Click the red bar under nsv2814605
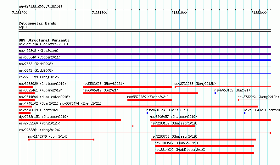280x165 pixels. tap(204, 153)
